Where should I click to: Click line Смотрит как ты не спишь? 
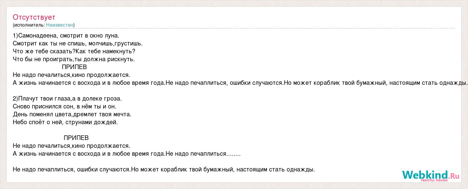click(78, 44)
